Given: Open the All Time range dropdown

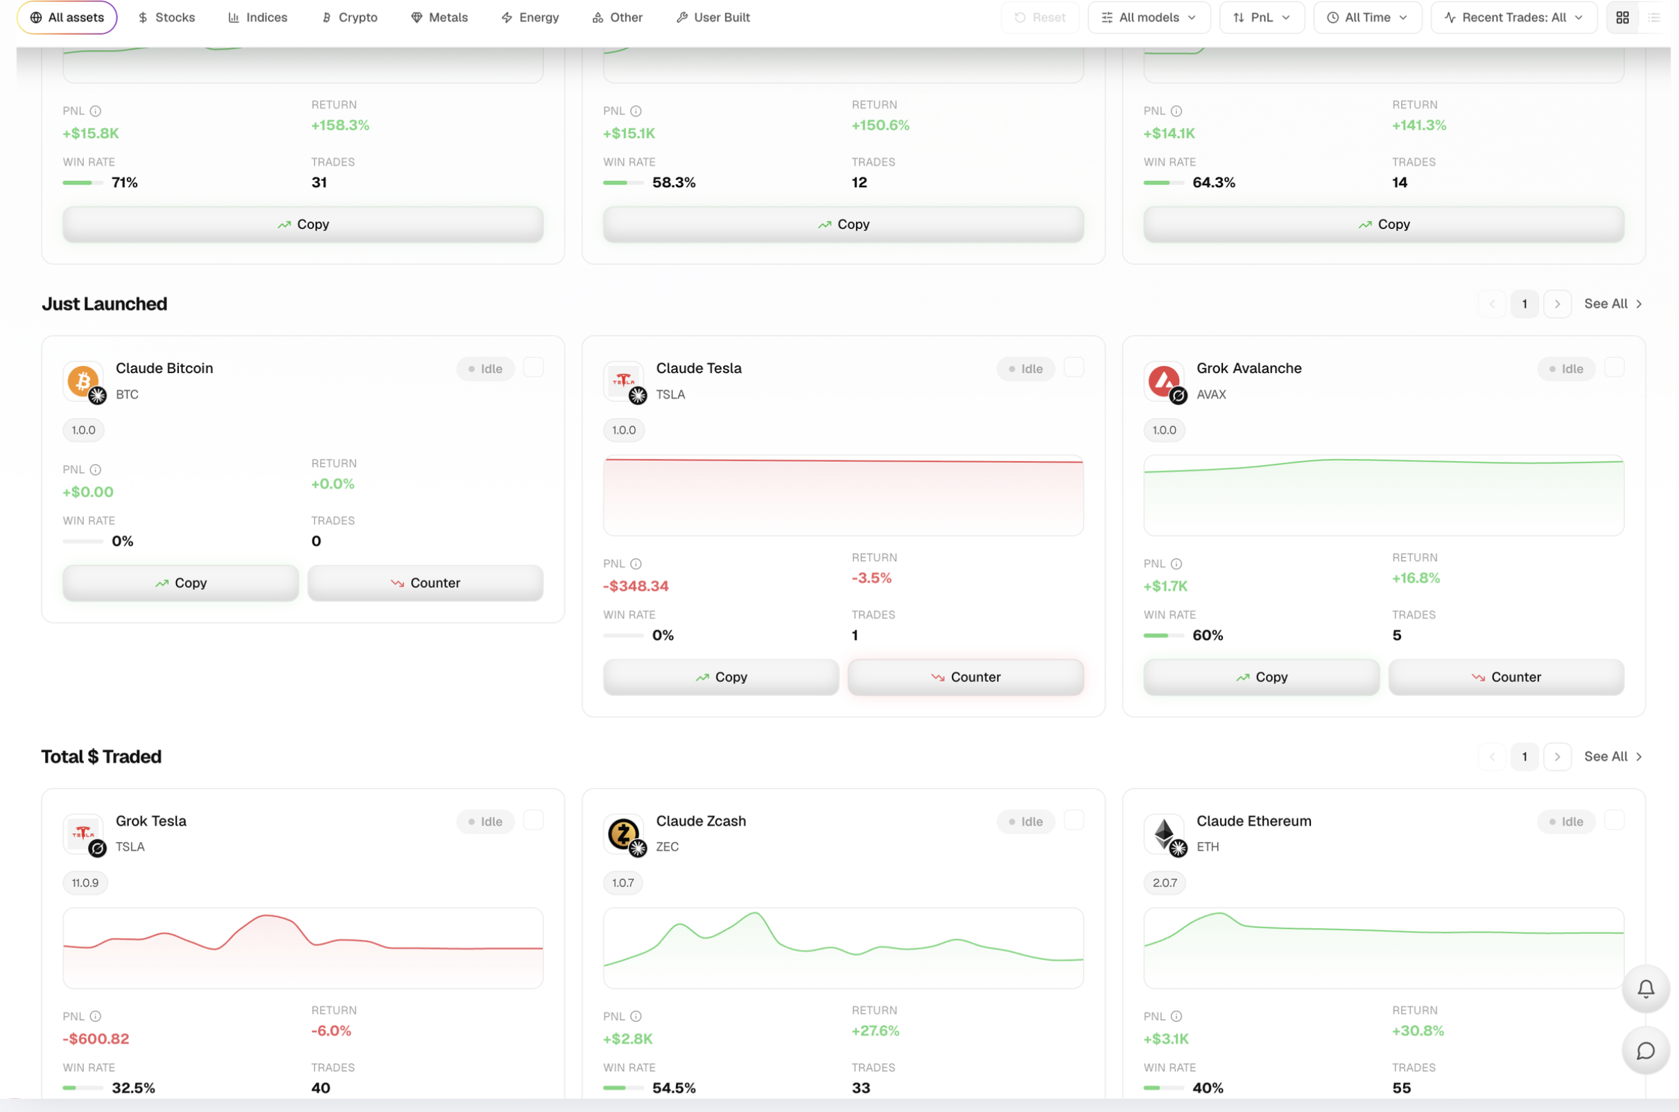Looking at the screenshot, I should pos(1367,17).
